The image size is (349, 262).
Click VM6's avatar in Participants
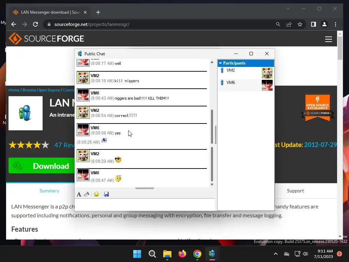click(x=267, y=85)
